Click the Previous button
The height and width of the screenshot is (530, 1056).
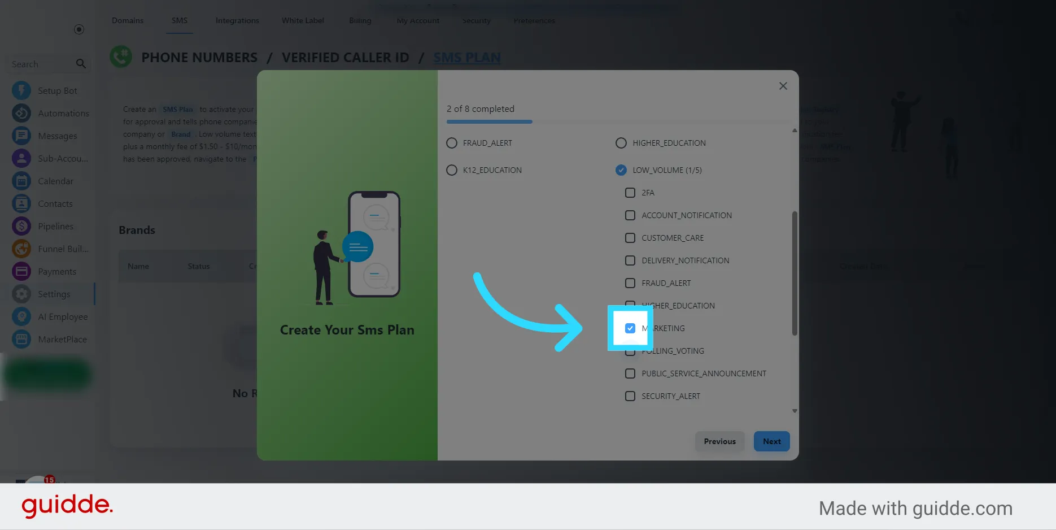pos(719,441)
